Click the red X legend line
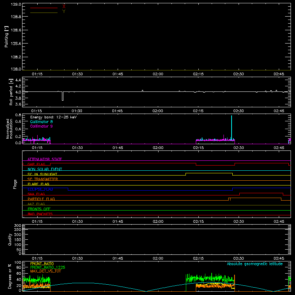The height and width of the screenshot is (295, 295). pos(44,8)
